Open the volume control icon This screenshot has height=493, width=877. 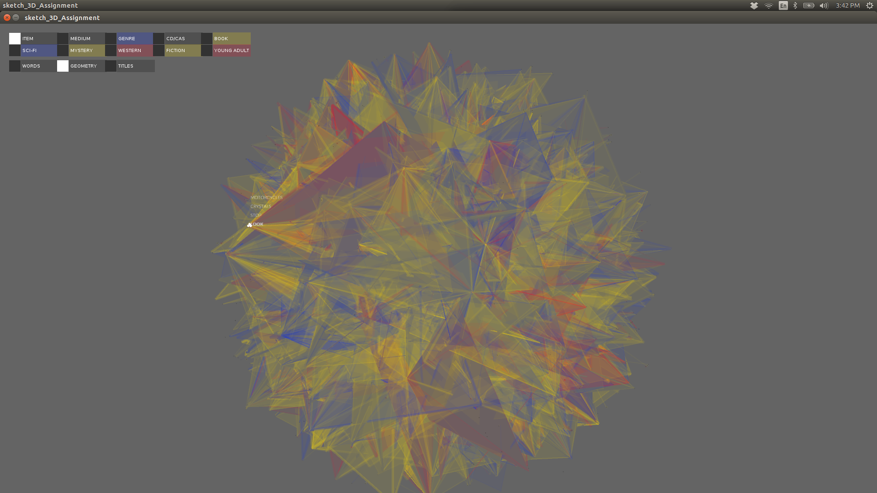point(824,5)
